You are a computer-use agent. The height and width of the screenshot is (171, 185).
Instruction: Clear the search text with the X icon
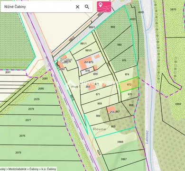tap(77, 7)
